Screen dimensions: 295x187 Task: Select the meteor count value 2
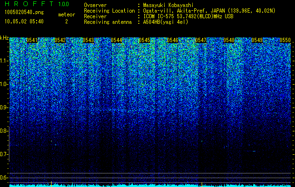67,22
